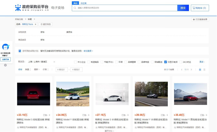Open 特斯拉 Model Y 长续航全轮驱动版 title
Image resolution: width=217 pixels, height=132 pixels.
(x=151, y=121)
